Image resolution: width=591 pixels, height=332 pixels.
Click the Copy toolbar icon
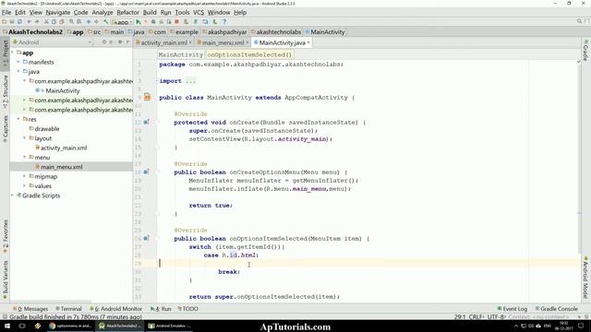point(54,22)
